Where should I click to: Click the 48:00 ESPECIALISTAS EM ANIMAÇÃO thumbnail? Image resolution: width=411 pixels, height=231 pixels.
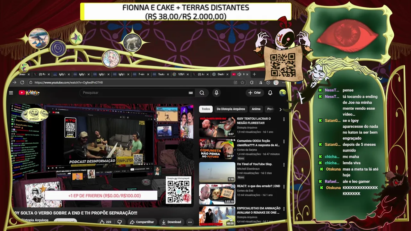click(217, 216)
